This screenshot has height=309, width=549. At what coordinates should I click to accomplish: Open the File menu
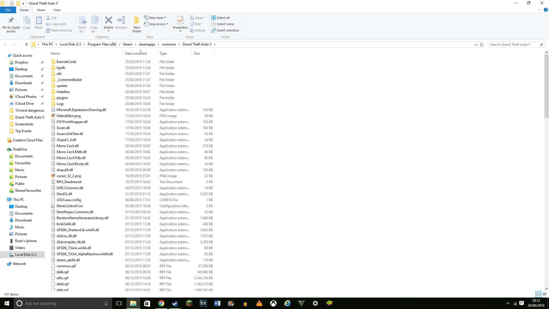pyautogui.click(x=8, y=10)
